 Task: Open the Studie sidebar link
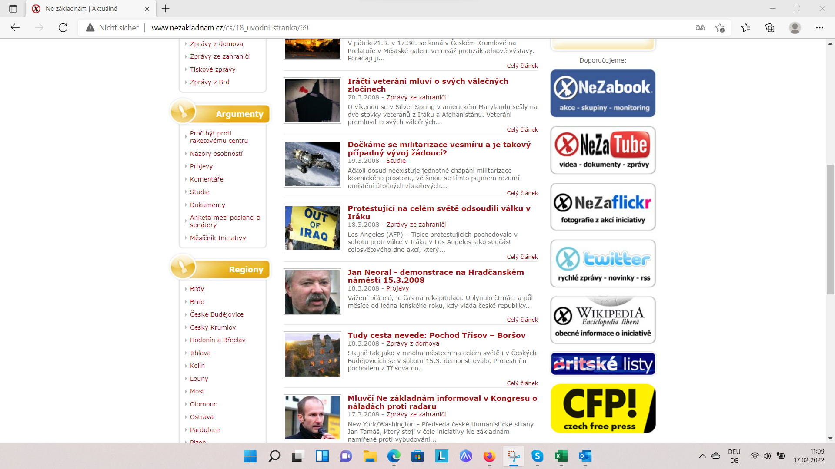point(200,192)
